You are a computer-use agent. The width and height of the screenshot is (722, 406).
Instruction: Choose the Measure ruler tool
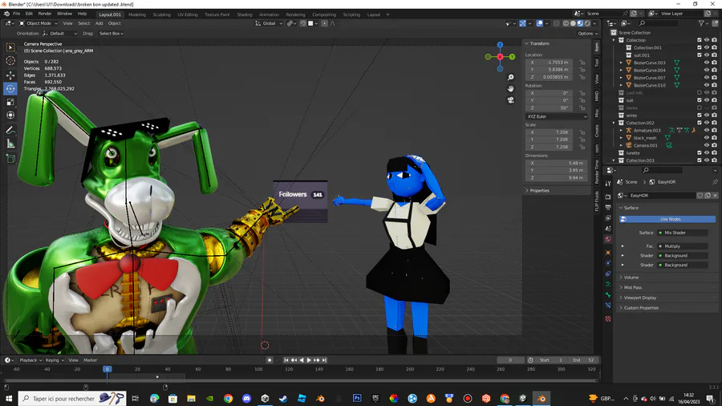(10, 144)
